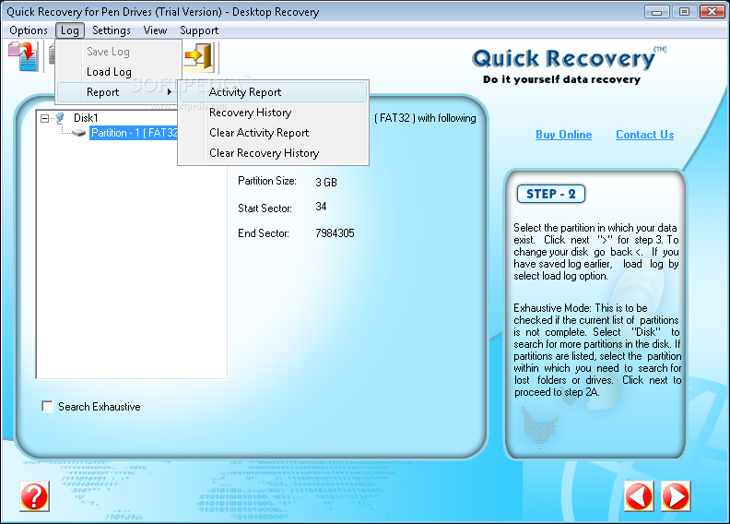Minimize the Quick Recovery window
Image resolution: width=730 pixels, height=524 pixels.
click(657, 12)
